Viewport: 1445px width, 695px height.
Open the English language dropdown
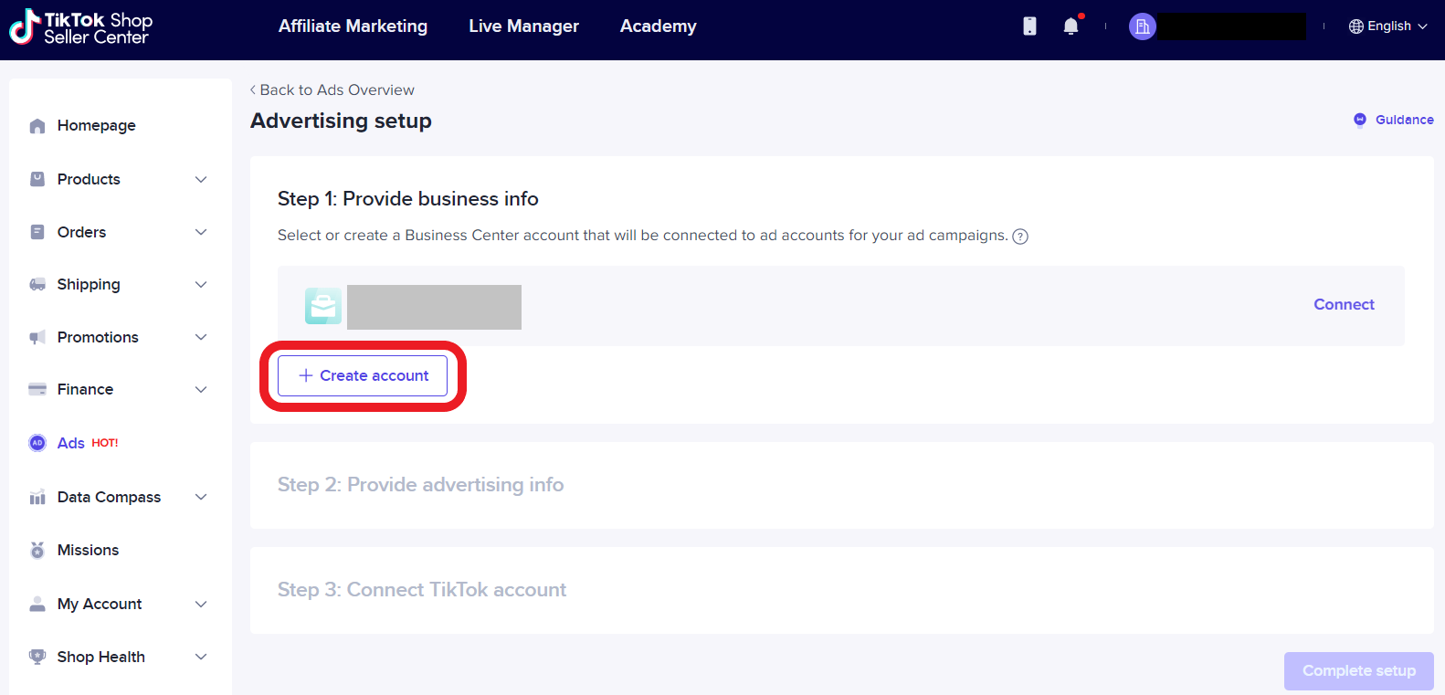coord(1388,26)
